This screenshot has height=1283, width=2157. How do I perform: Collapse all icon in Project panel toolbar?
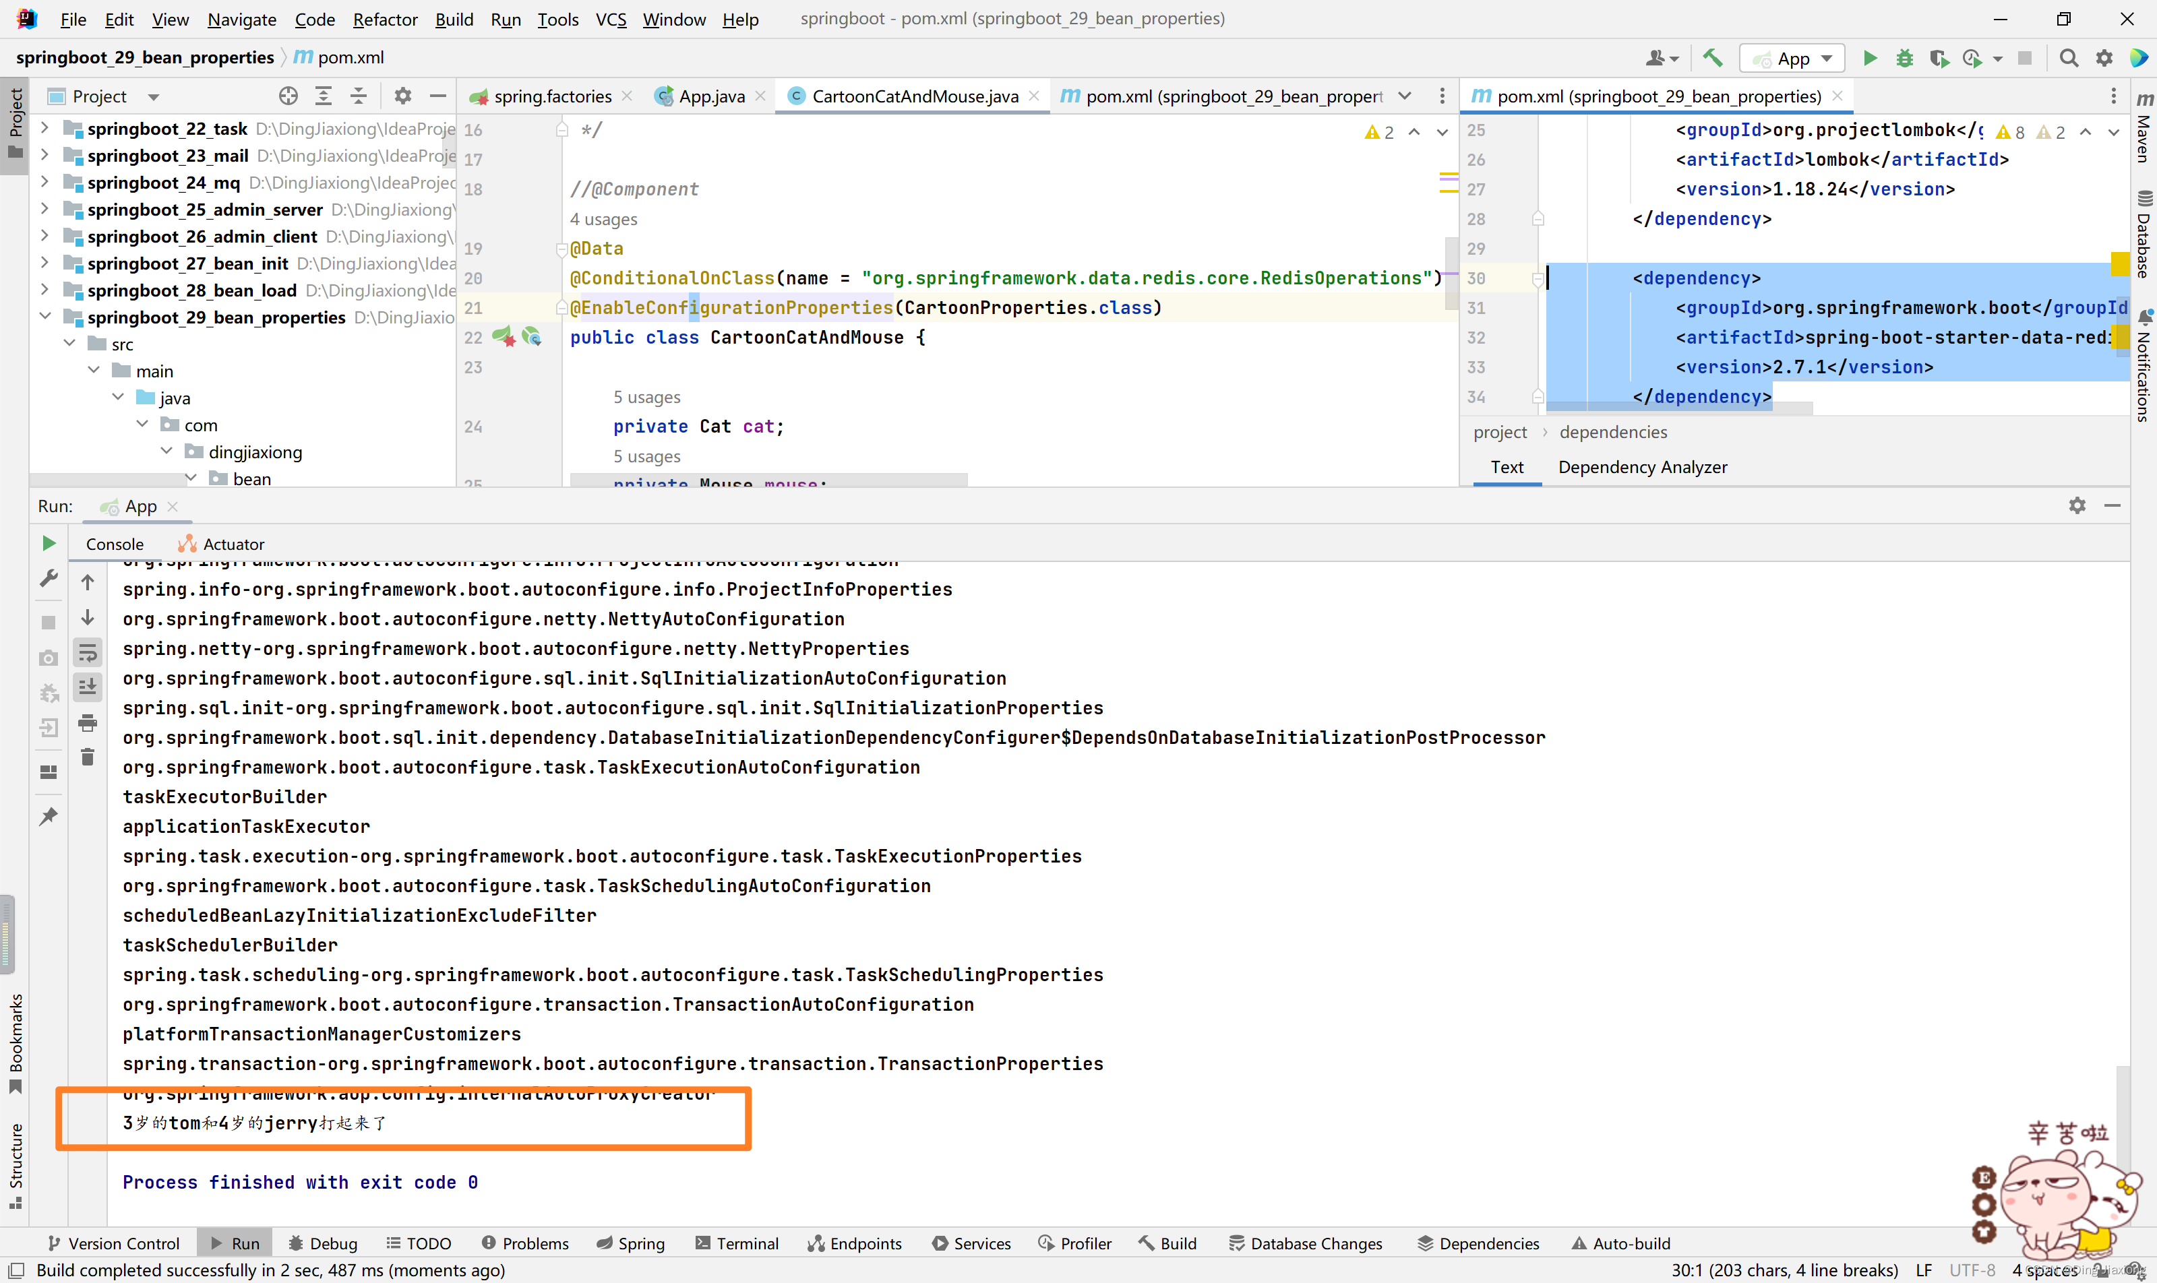pyautogui.click(x=358, y=96)
